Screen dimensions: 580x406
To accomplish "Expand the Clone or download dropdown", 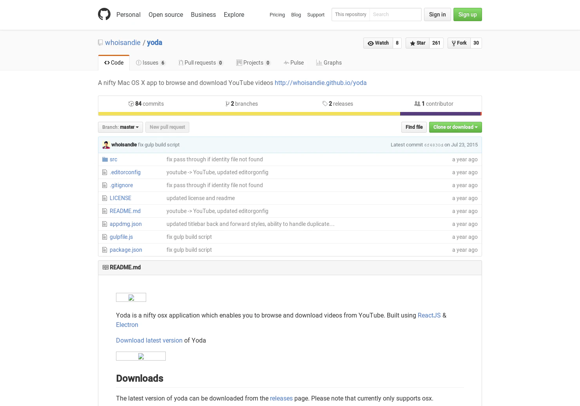I will [455, 127].
